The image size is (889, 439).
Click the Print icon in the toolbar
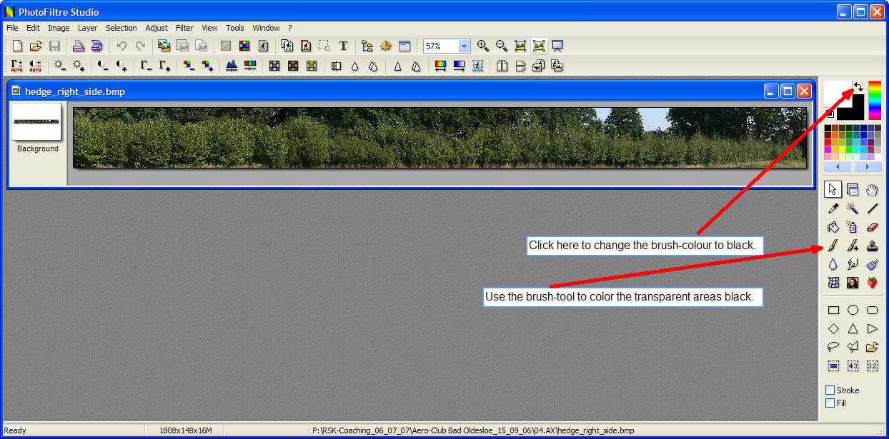click(79, 46)
